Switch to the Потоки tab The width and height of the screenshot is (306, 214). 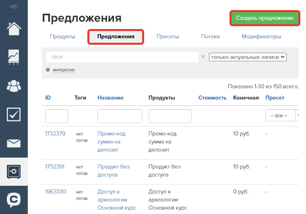coord(210,37)
